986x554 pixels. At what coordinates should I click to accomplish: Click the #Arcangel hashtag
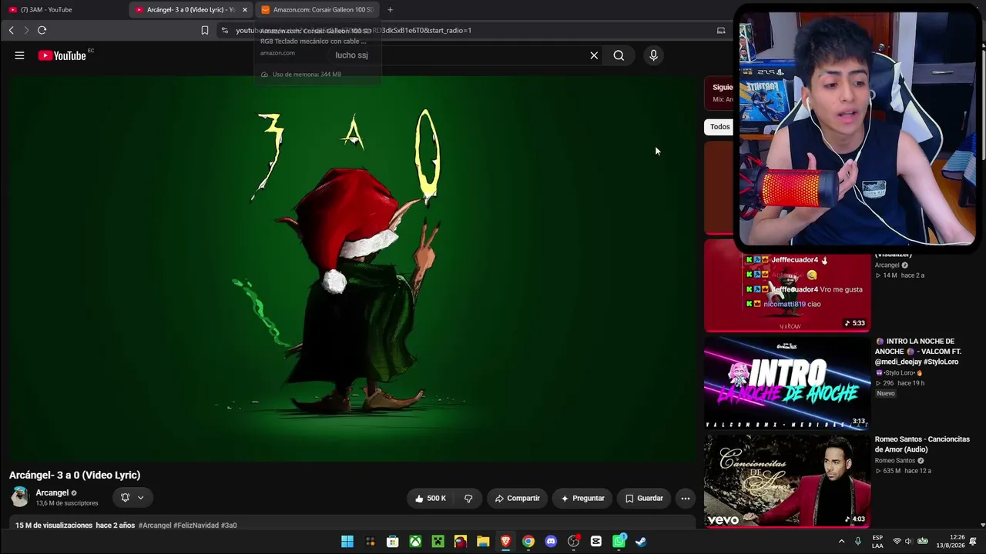pos(155,526)
